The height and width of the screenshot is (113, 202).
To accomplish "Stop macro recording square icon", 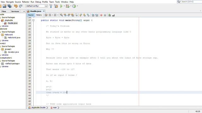I will pyautogui.click(x=105, y=15).
